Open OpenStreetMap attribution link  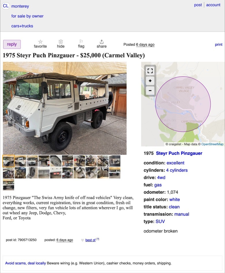(212, 144)
